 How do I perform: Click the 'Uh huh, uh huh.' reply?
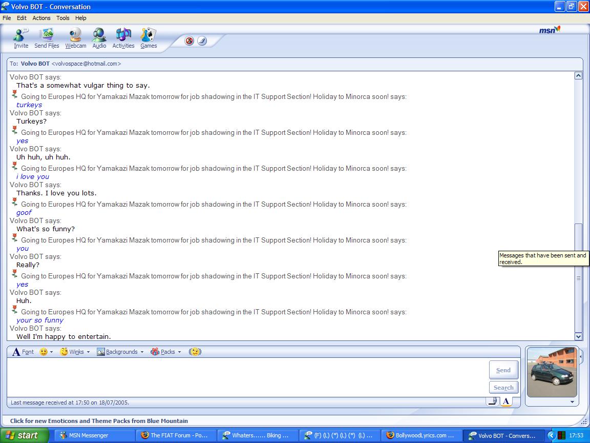click(43, 157)
